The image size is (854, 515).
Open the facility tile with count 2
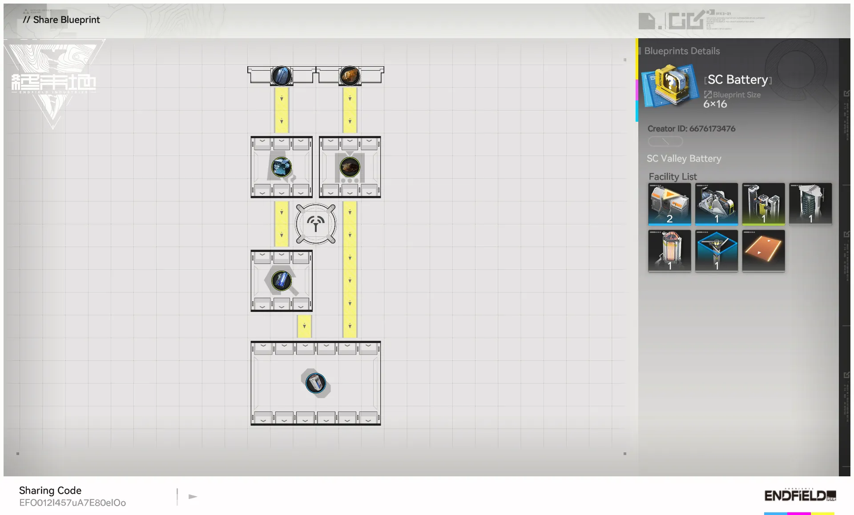669,204
